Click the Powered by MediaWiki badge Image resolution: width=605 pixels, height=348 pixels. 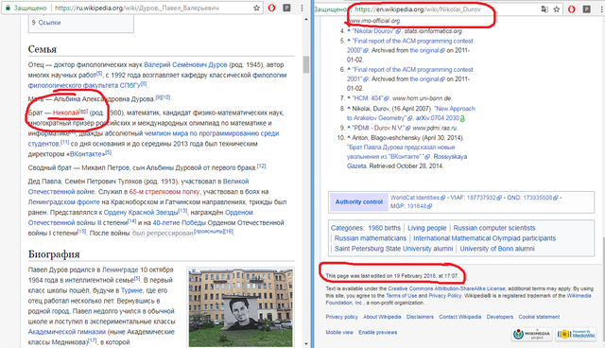click(576, 334)
